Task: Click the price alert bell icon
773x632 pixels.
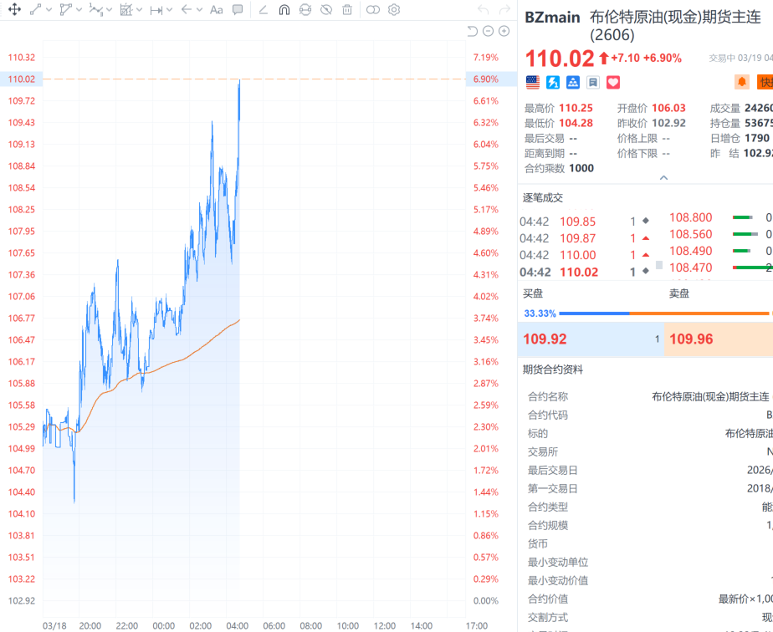Action: click(x=741, y=82)
